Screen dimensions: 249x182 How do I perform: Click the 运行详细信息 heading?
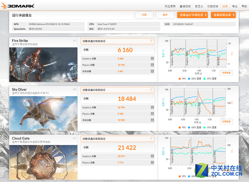point(22,15)
